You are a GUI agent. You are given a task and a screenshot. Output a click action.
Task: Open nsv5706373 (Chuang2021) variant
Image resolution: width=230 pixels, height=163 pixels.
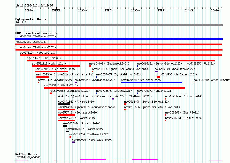click(x=155, y=91)
